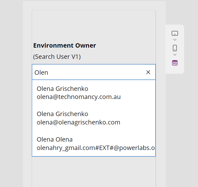Image resolution: width=198 pixels, height=187 pixels.
Task: Click blank card area below the results list
Action: click(x=93, y=171)
